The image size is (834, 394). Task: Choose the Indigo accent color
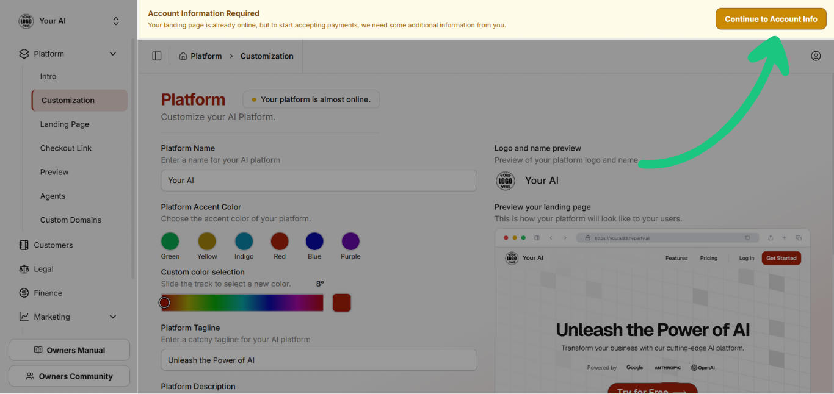click(x=244, y=241)
